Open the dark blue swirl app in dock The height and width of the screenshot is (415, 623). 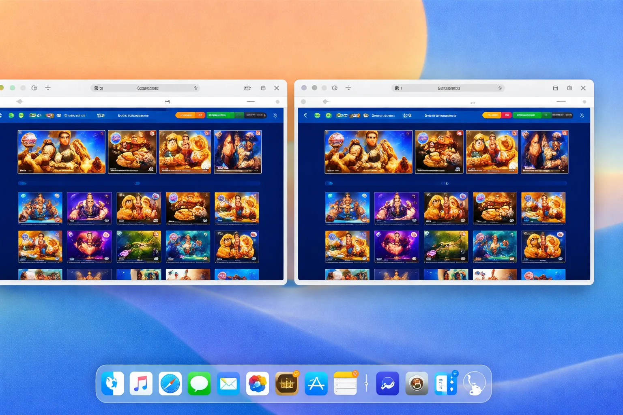pos(387,383)
